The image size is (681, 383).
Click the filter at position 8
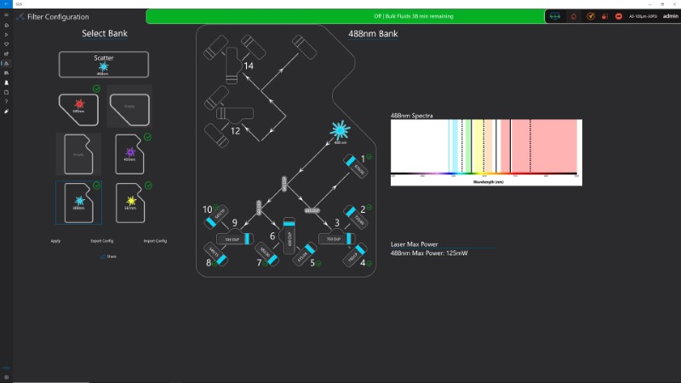216,254
